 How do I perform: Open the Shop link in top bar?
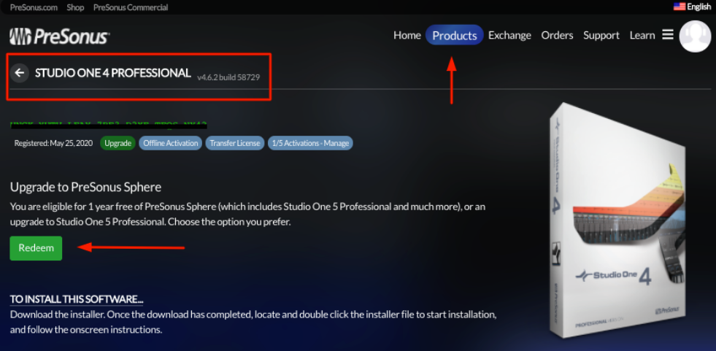(x=75, y=7)
